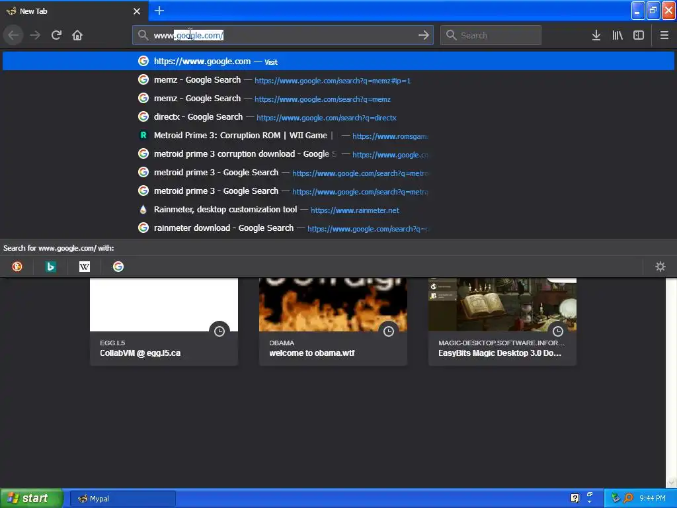Search with Bing one-off icon
Viewport: 677px width, 508px height.
50,267
